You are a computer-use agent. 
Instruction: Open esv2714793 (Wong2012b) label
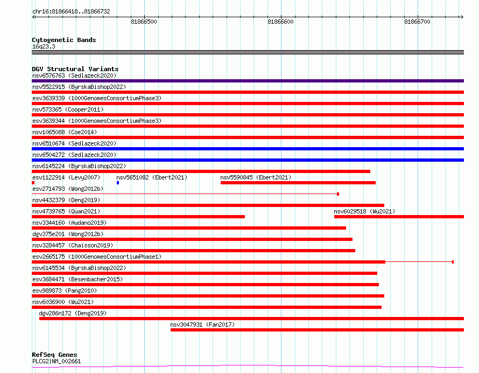(x=68, y=189)
